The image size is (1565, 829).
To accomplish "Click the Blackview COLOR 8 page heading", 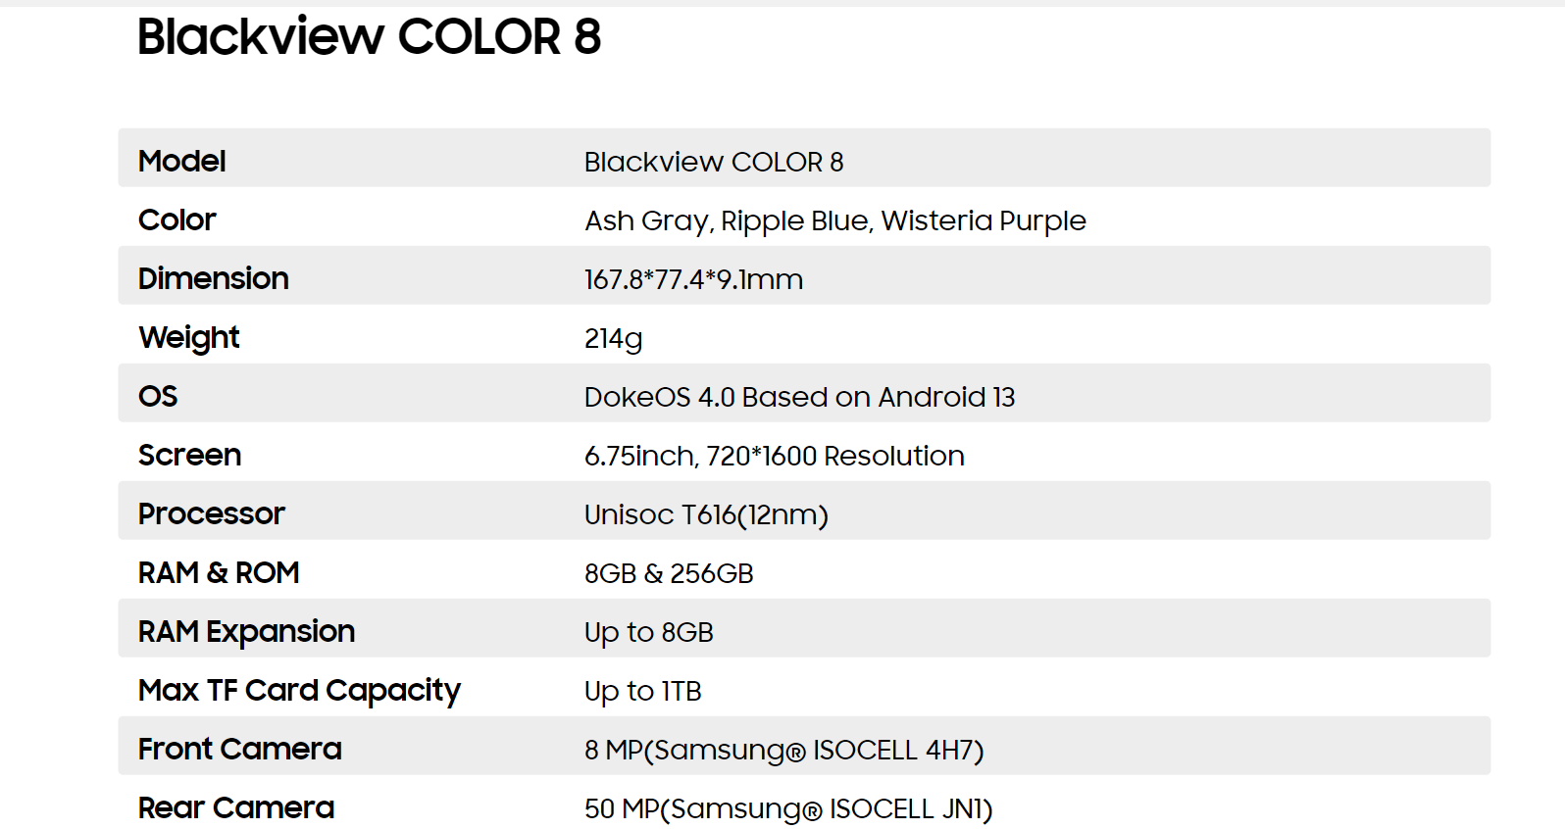I will point(369,37).
